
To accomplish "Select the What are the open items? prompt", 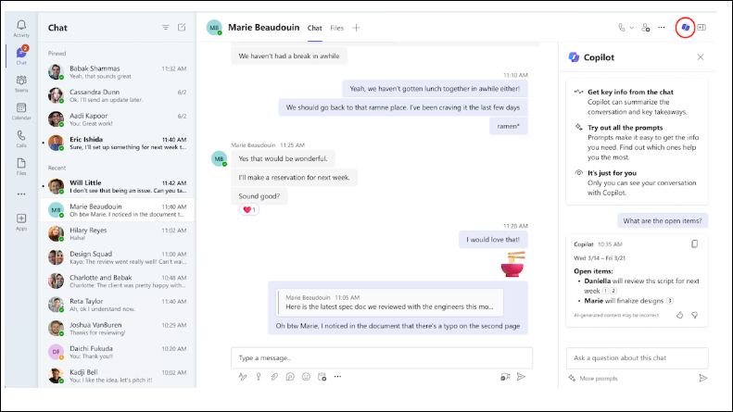I will click(x=663, y=220).
